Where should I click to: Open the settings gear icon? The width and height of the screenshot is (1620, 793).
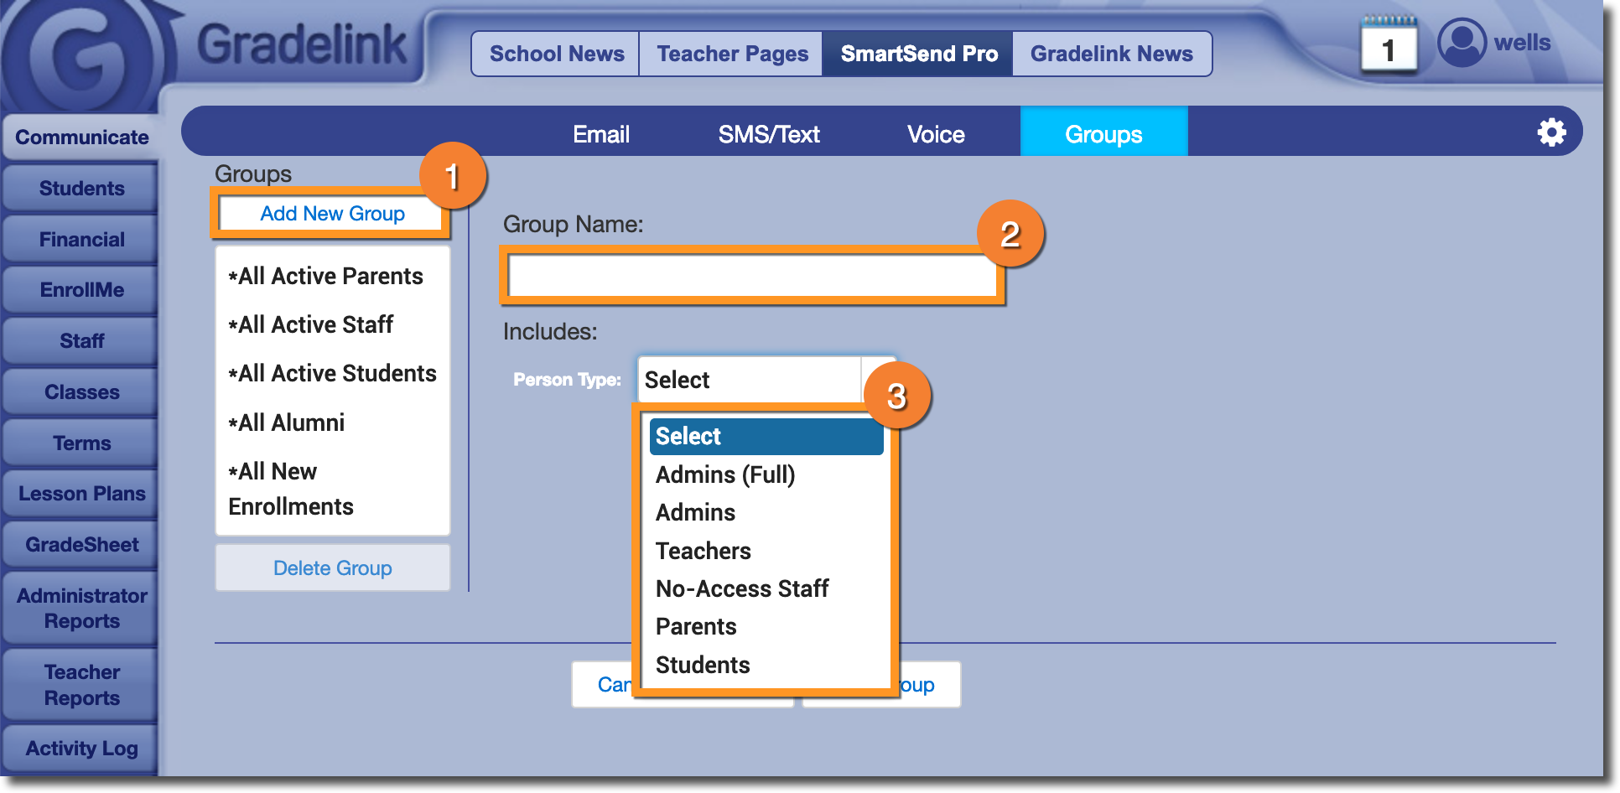tap(1551, 132)
